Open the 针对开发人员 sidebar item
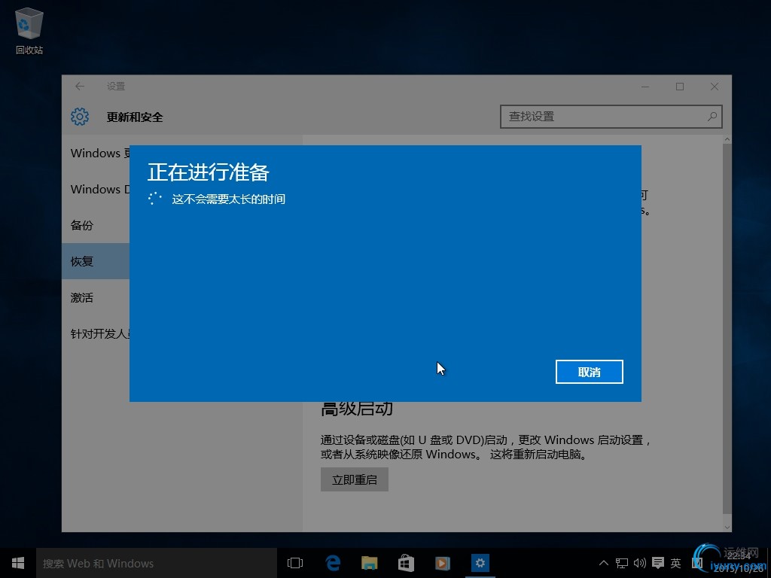Viewport: 771px width, 578px height. (96, 333)
